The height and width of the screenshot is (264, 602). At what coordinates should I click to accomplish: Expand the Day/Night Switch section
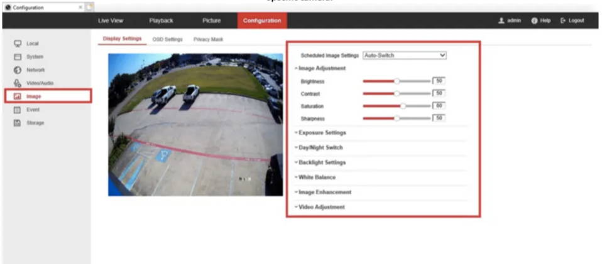(x=318, y=147)
